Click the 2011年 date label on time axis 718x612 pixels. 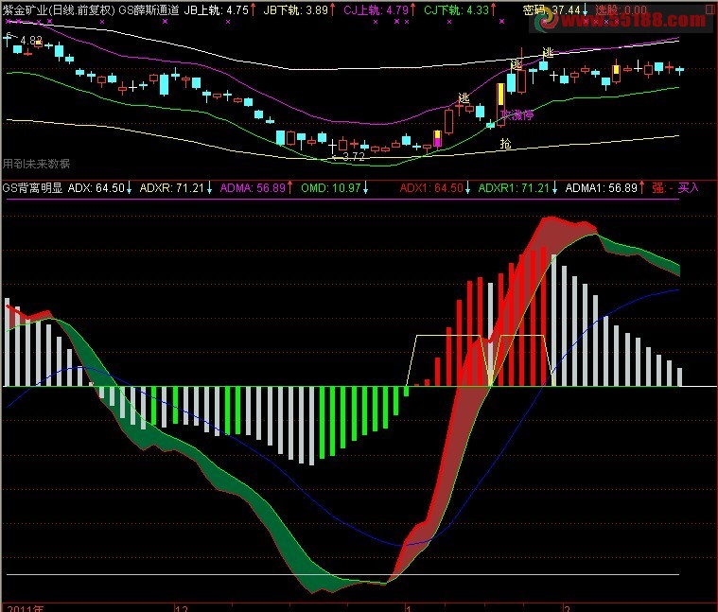(26, 608)
